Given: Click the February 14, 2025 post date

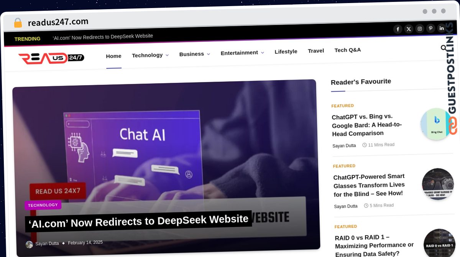Looking at the screenshot, I should (x=85, y=242).
